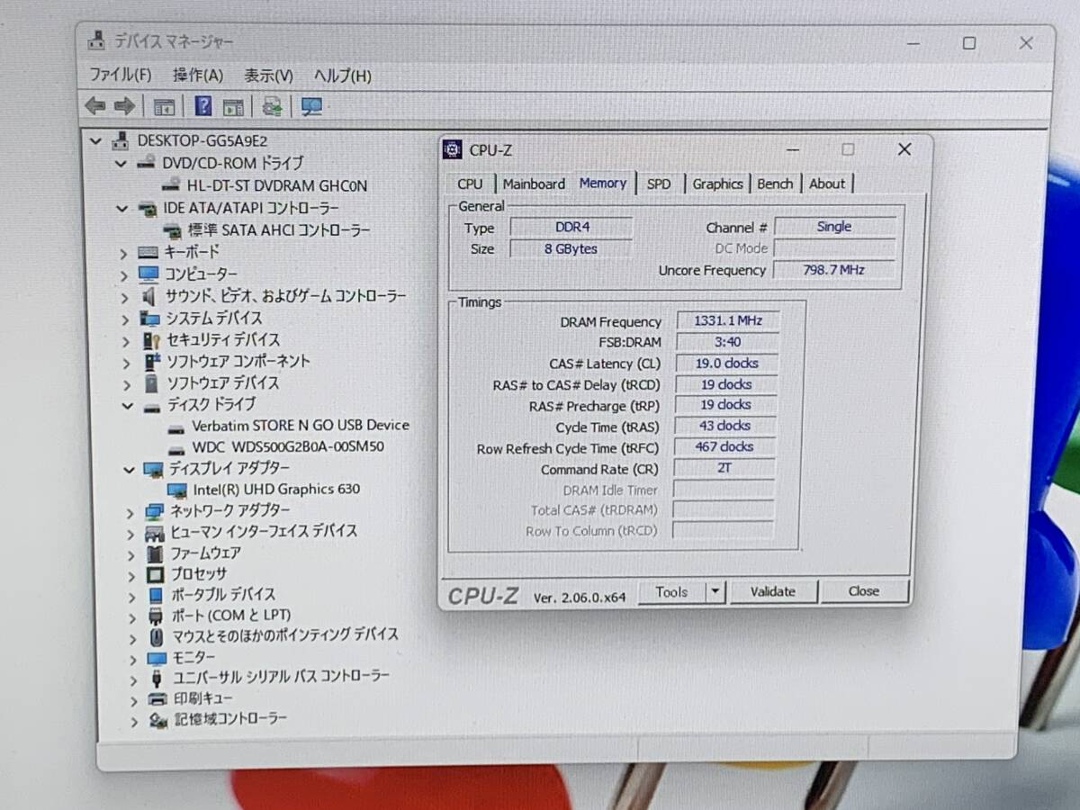Click the show/hide console tree icon
This screenshot has width=1080, height=810.
(x=164, y=106)
